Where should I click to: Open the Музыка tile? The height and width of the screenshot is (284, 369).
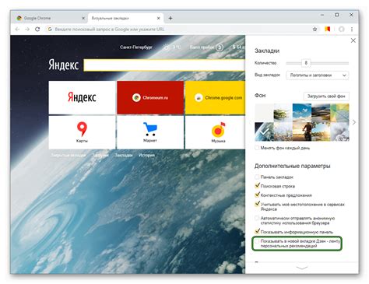[215, 132]
